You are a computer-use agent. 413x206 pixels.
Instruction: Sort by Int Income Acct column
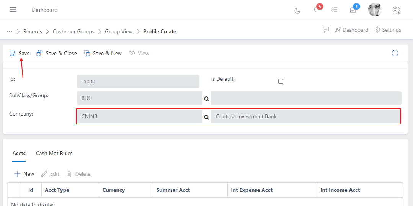click(360, 190)
